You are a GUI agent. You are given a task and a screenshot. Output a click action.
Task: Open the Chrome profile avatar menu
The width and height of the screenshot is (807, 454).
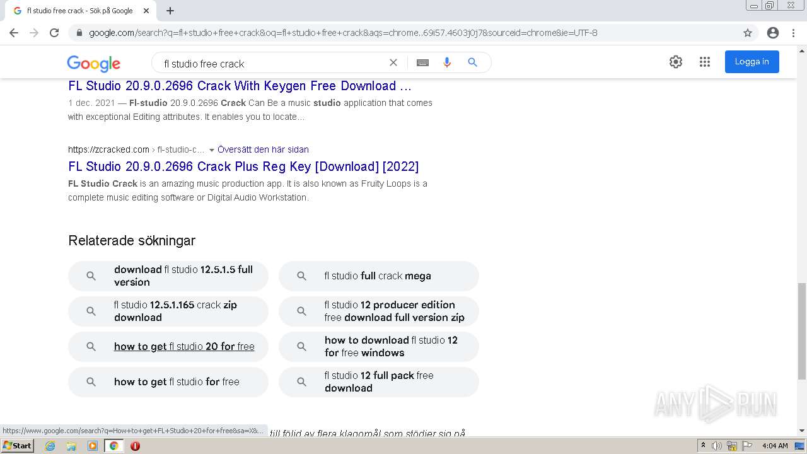773,33
